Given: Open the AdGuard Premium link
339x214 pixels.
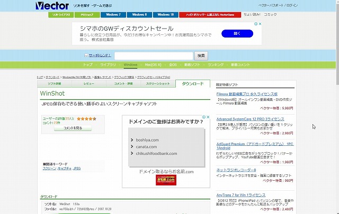Looking at the screenshot, I should click(255, 146).
